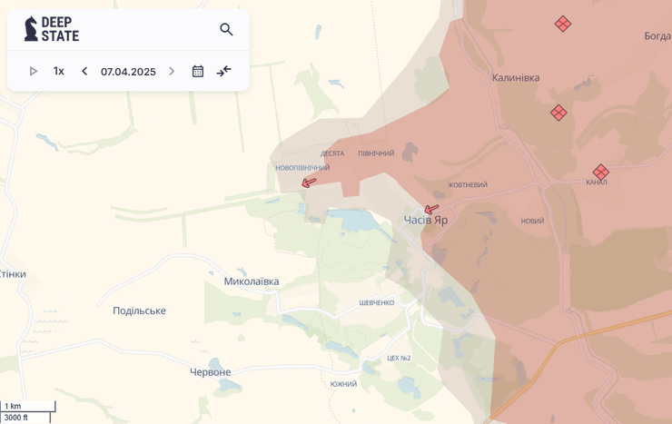Click the 1 km scale bar
Image resolution: width=672 pixels, height=424 pixels.
point(27,407)
